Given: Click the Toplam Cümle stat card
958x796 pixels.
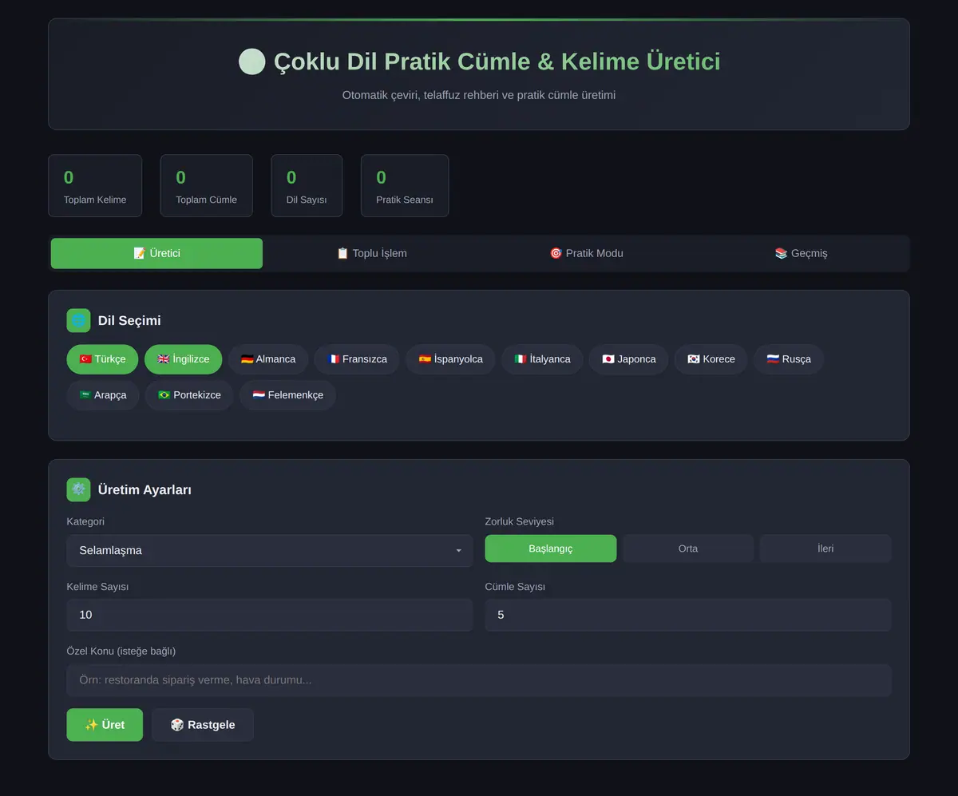Looking at the screenshot, I should click(x=207, y=186).
